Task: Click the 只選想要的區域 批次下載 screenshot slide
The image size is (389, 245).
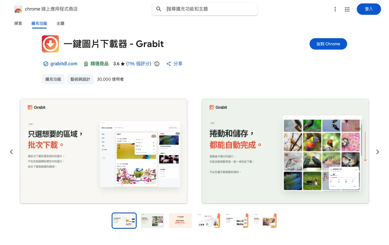Action: coord(104,151)
